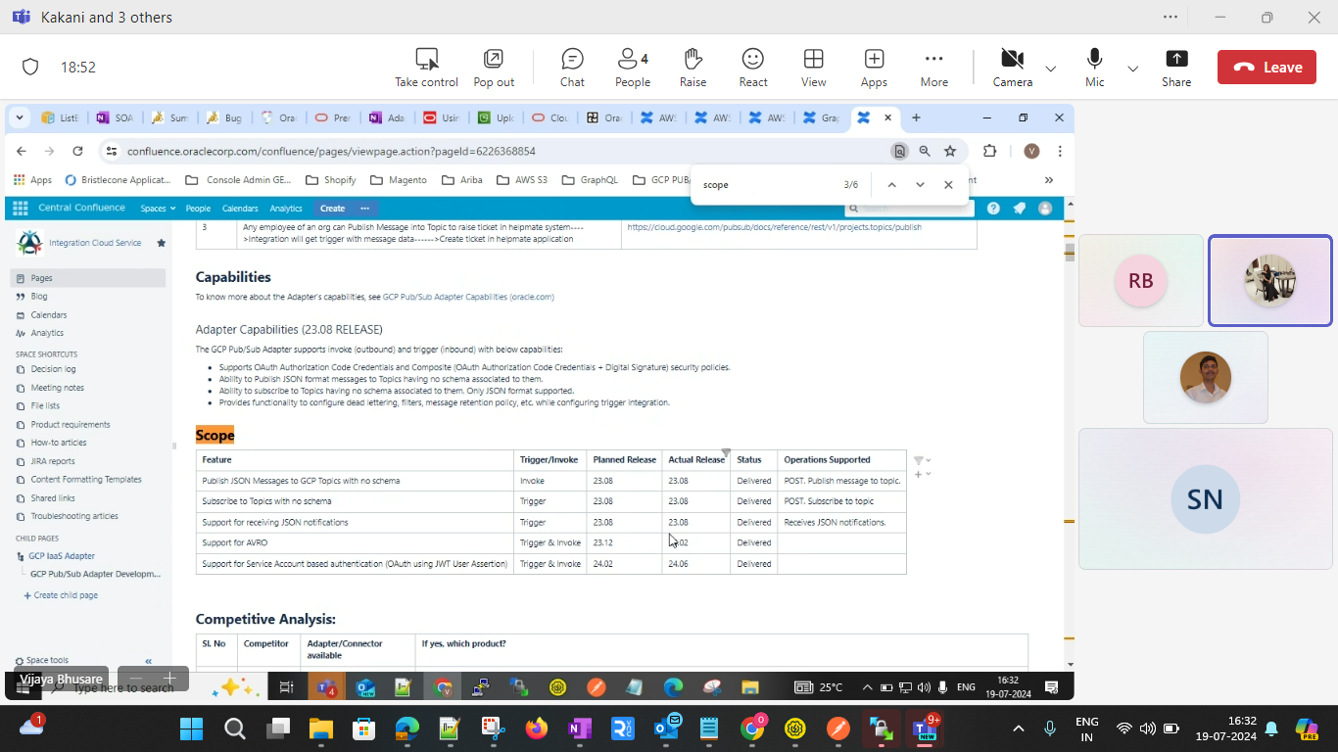Star the Integration Cloud Service space

pyautogui.click(x=161, y=243)
